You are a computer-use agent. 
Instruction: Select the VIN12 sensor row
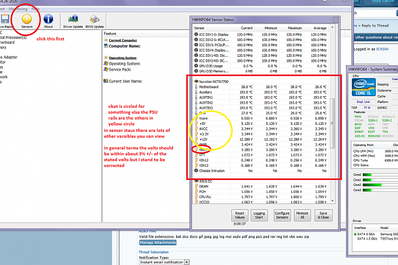click(262, 160)
